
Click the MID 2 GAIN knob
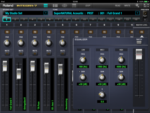click(102, 78)
